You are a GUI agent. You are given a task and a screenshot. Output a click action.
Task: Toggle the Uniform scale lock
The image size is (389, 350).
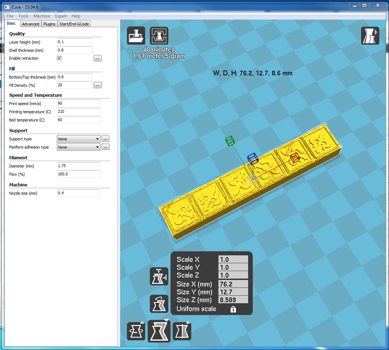click(x=233, y=309)
